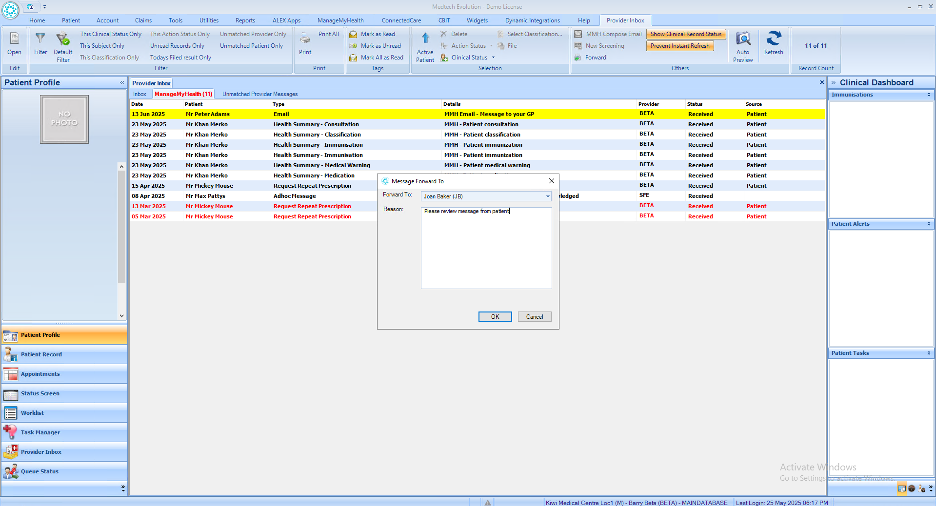Open Task Manager from sidebar
936x506 pixels.
[x=40, y=432]
